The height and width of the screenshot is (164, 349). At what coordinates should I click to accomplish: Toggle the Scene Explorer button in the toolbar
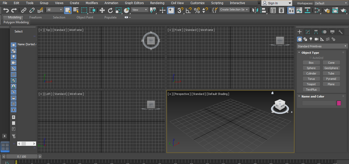273,10
